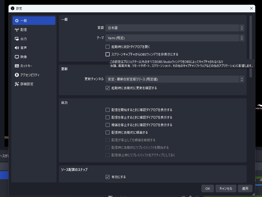Open the 更新チャンネル update channel dropdown
Screen dimensions: 262x197
pyautogui.click(x=174, y=79)
